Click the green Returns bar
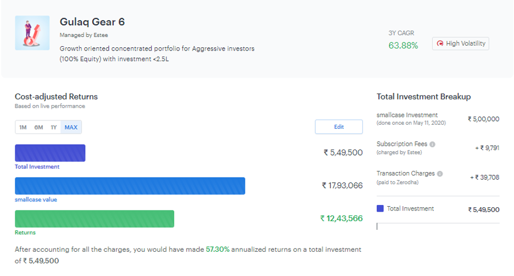Image resolution: width=514 pixels, height=276 pixels. pyautogui.click(x=94, y=219)
